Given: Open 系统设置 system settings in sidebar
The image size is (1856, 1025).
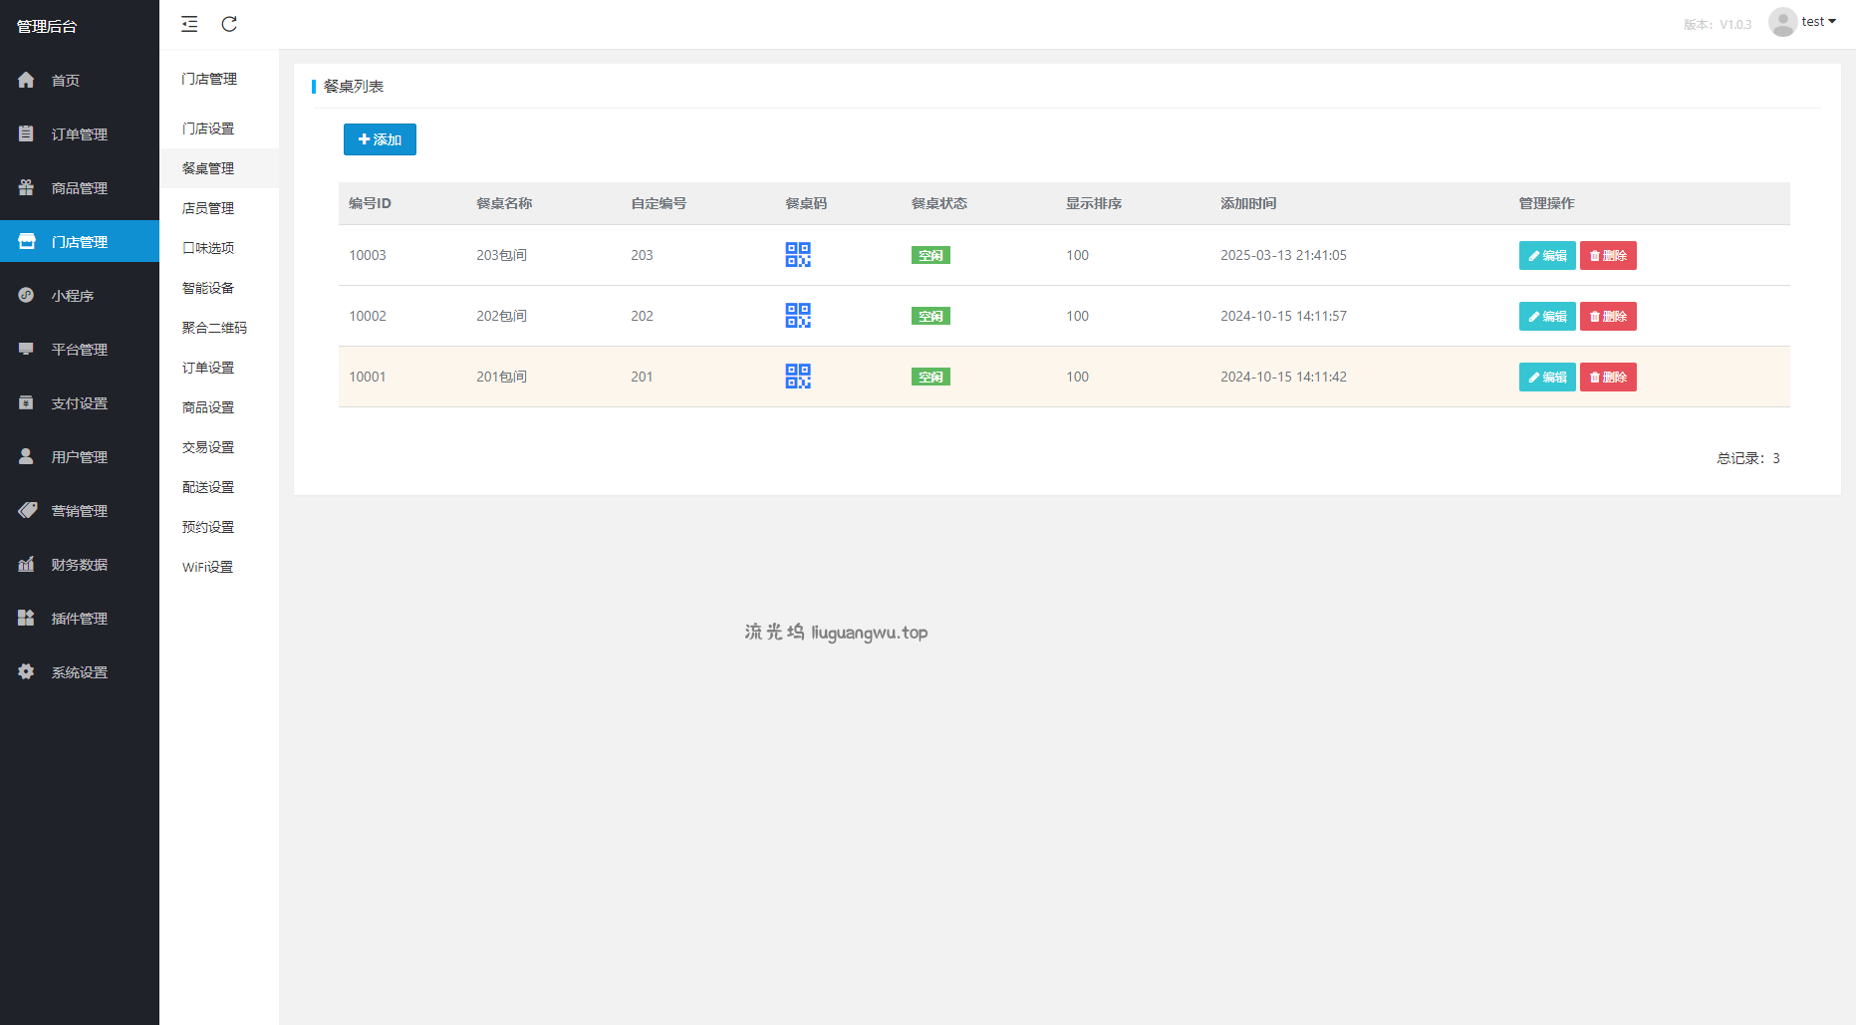Looking at the screenshot, I should (x=79, y=672).
